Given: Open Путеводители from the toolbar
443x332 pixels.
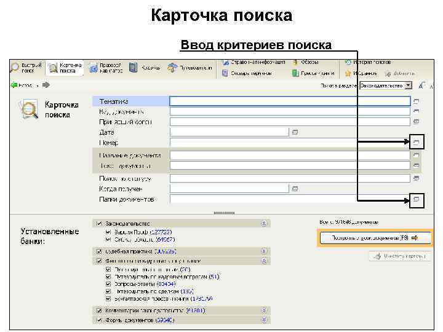Looking at the screenshot, I should click(x=190, y=68).
